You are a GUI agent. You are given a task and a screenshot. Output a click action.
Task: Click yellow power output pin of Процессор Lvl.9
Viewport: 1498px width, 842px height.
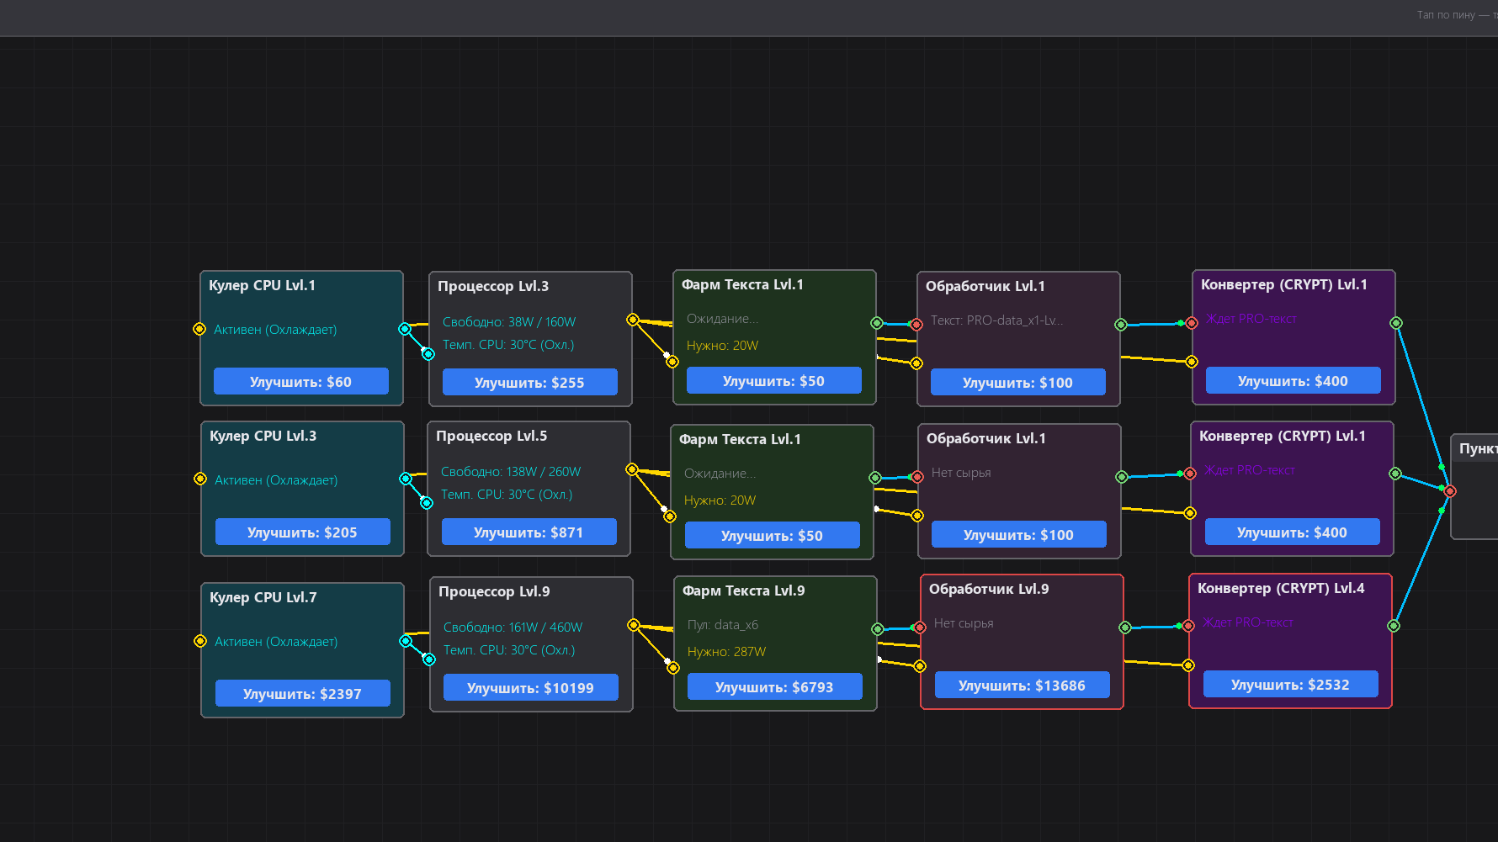pyautogui.click(x=634, y=625)
